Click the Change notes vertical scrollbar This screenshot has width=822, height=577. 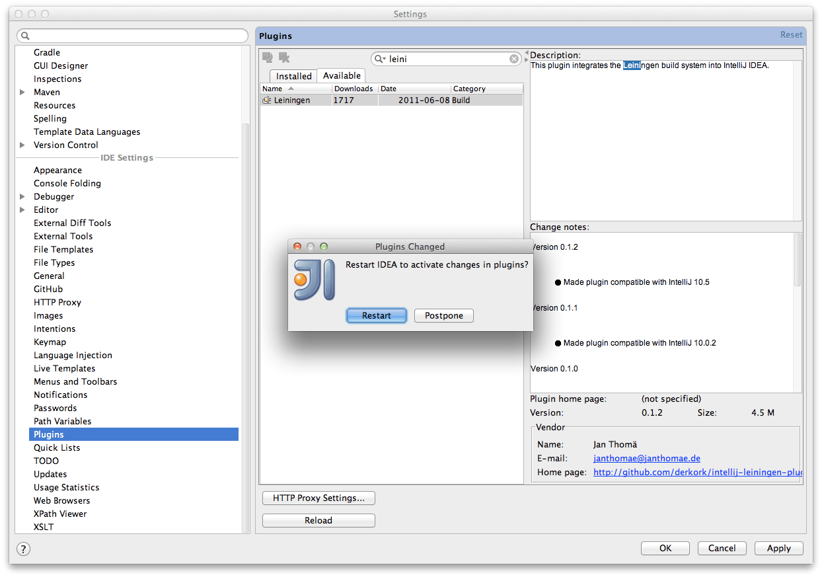[x=798, y=259]
